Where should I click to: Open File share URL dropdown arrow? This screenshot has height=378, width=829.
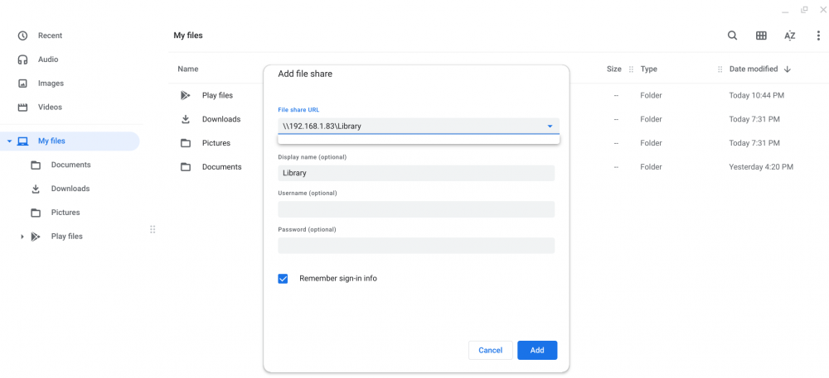[x=550, y=126]
